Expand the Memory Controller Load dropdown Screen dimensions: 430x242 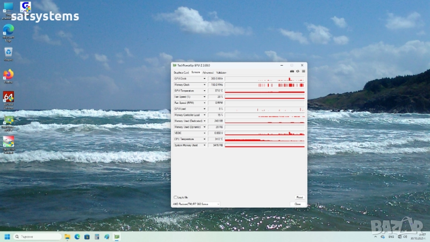coord(204,115)
